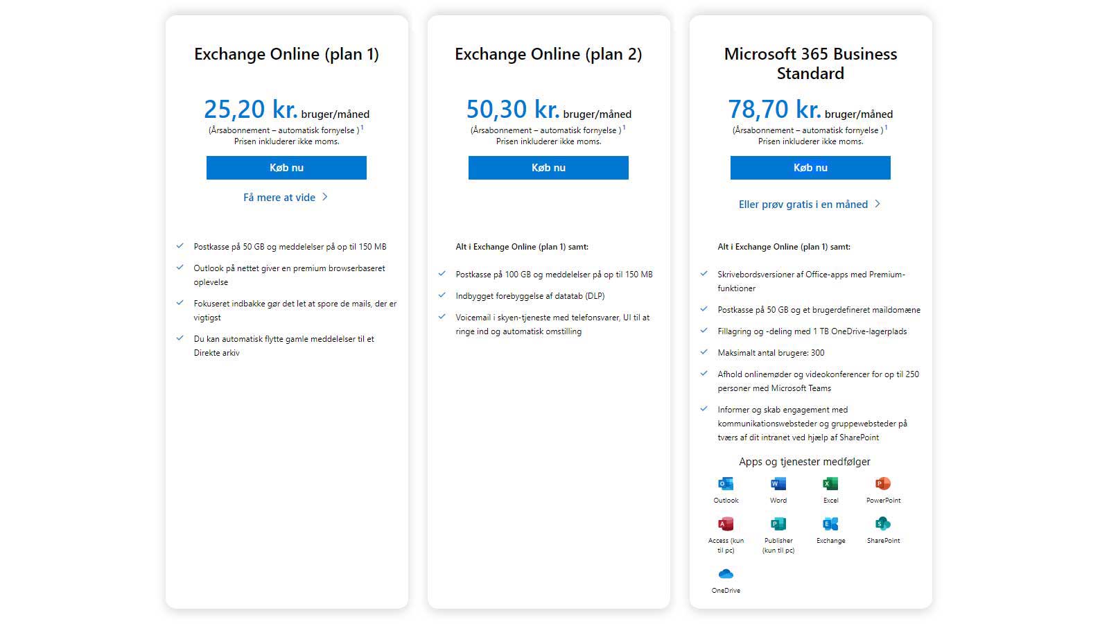This screenshot has width=1109, height=624.
Task: Buy Exchange Online plan 2 with Køb nu
Action: point(548,168)
